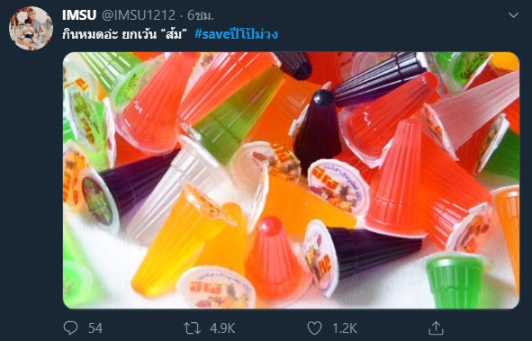
Task: Click the reply speech bubble icon
Action: [x=70, y=328]
